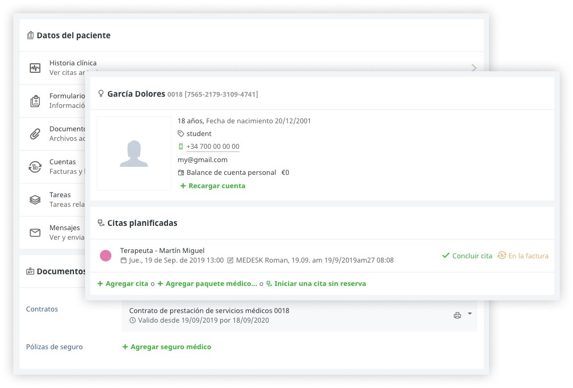
Task: Expand Historia clínica with the right chevron
Action: click(474, 68)
